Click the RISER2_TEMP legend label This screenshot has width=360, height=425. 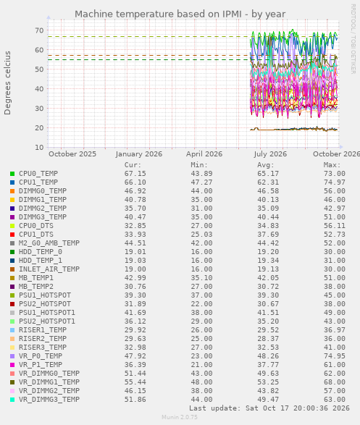pos(43,339)
